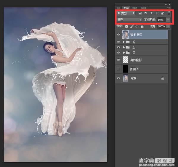Click the opacity value field 50%
The image size is (178, 167).
(x=161, y=20)
